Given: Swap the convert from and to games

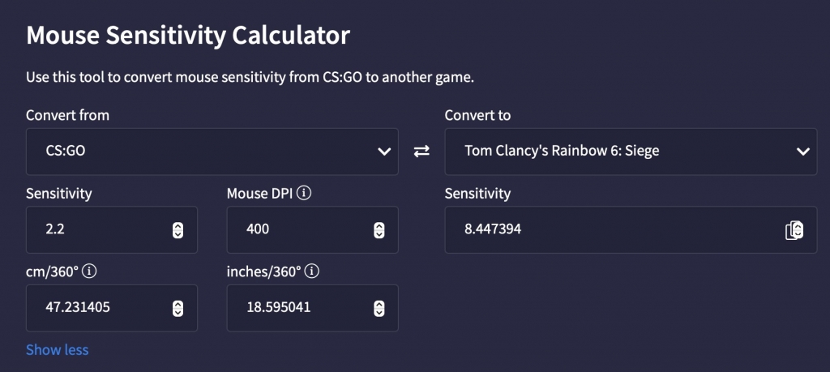Looking at the screenshot, I should coord(421,152).
